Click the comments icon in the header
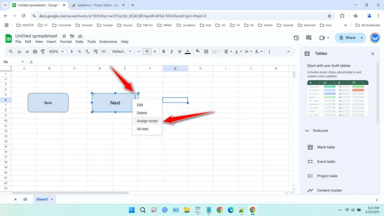The width and height of the screenshot is (384, 216). (x=308, y=37)
